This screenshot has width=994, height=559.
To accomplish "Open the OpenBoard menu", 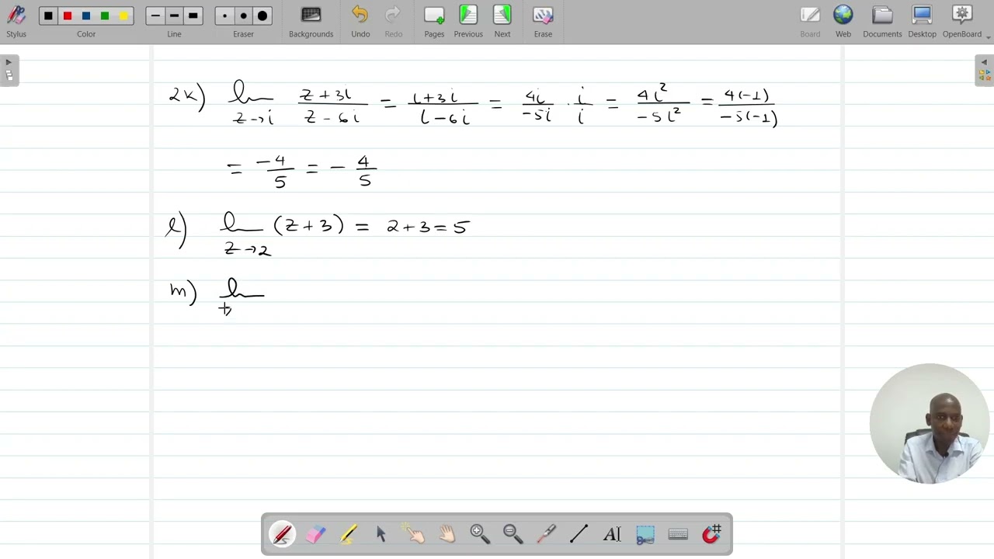I will (x=963, y=21).
